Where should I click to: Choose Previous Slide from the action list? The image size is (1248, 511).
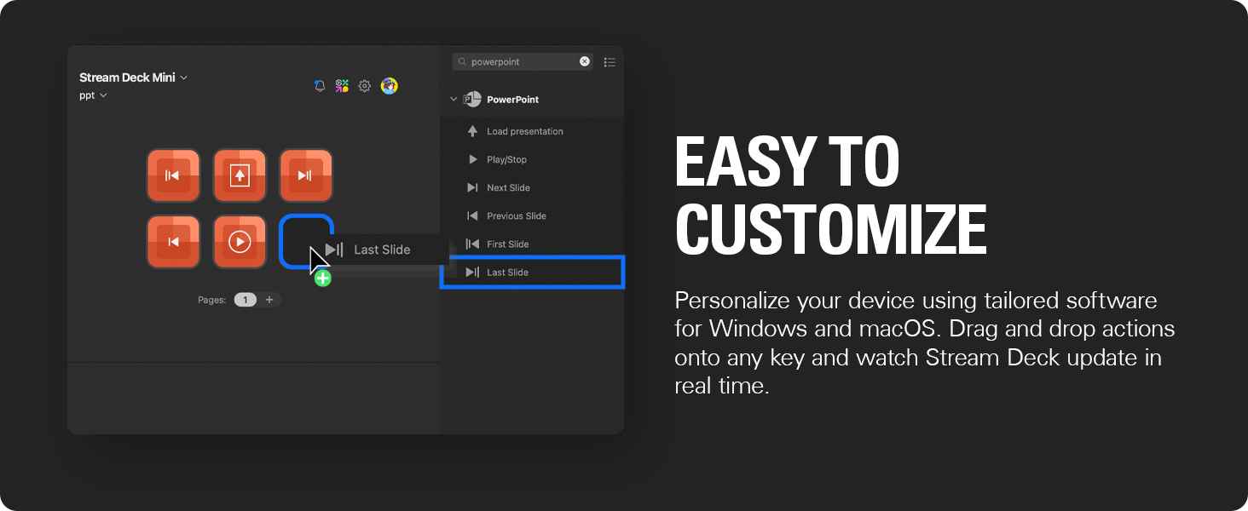[516, 215]
